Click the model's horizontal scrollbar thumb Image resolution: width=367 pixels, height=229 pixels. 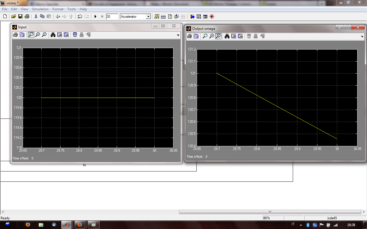(270, 212)
